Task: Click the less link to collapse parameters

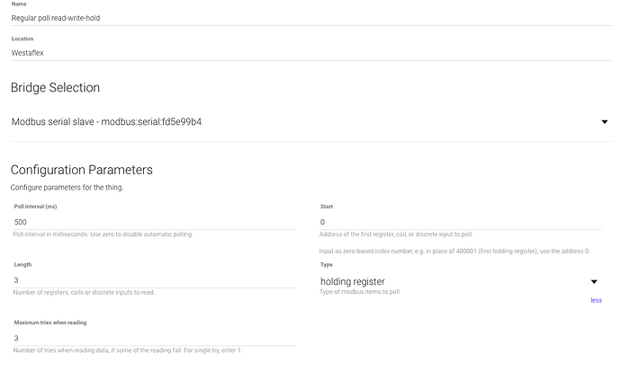Action: click(596, 300)
